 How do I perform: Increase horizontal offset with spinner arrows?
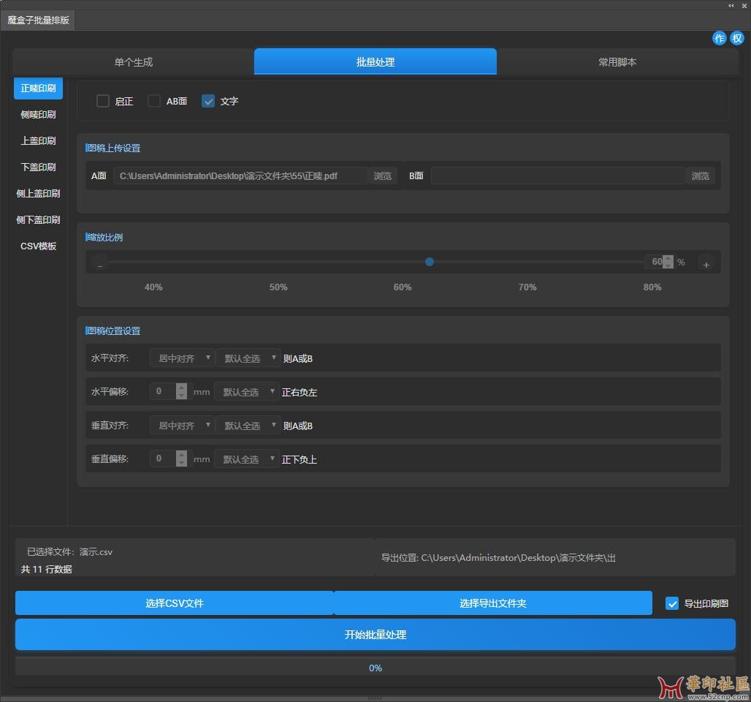pyautogui.click(x=181, y=388)
